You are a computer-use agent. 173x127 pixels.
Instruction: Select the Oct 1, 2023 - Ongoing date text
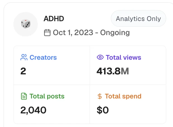(x=91, y=33)
